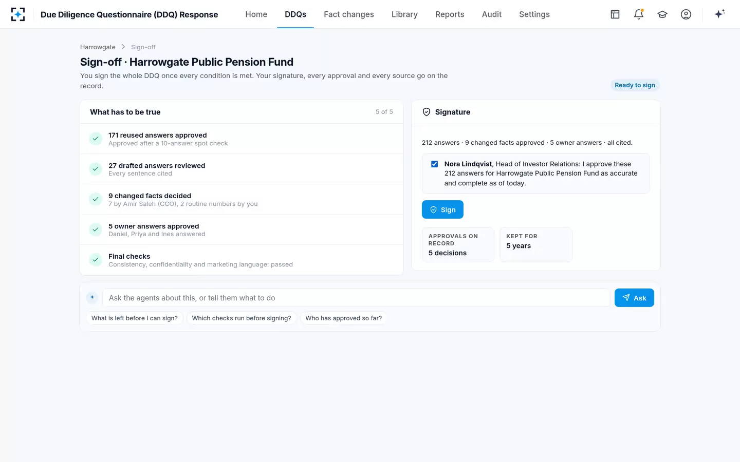This screenshot has height=462, width=740.
Task: Click the Ready to sign status badge
Action: 635,85
